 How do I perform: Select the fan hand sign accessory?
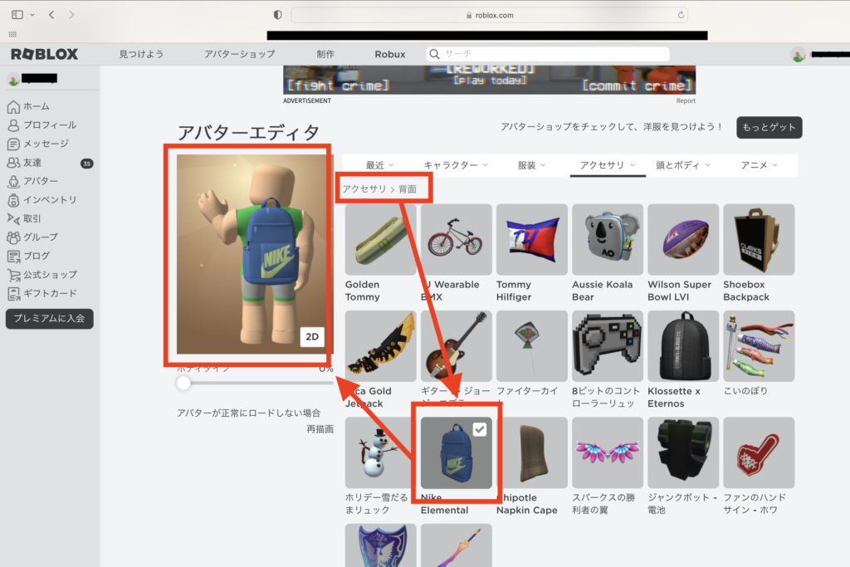click(759, 452)
